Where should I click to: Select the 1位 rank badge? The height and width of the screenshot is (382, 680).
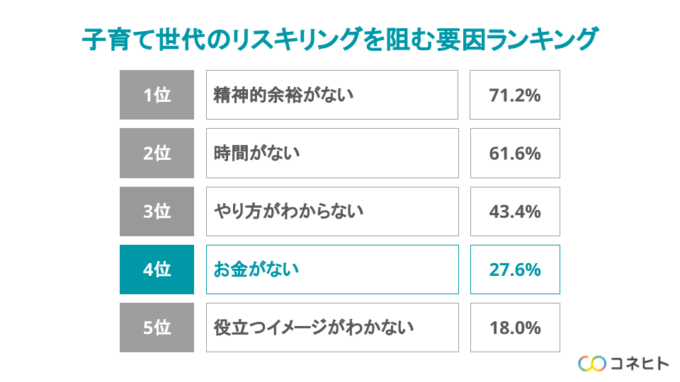157,95
